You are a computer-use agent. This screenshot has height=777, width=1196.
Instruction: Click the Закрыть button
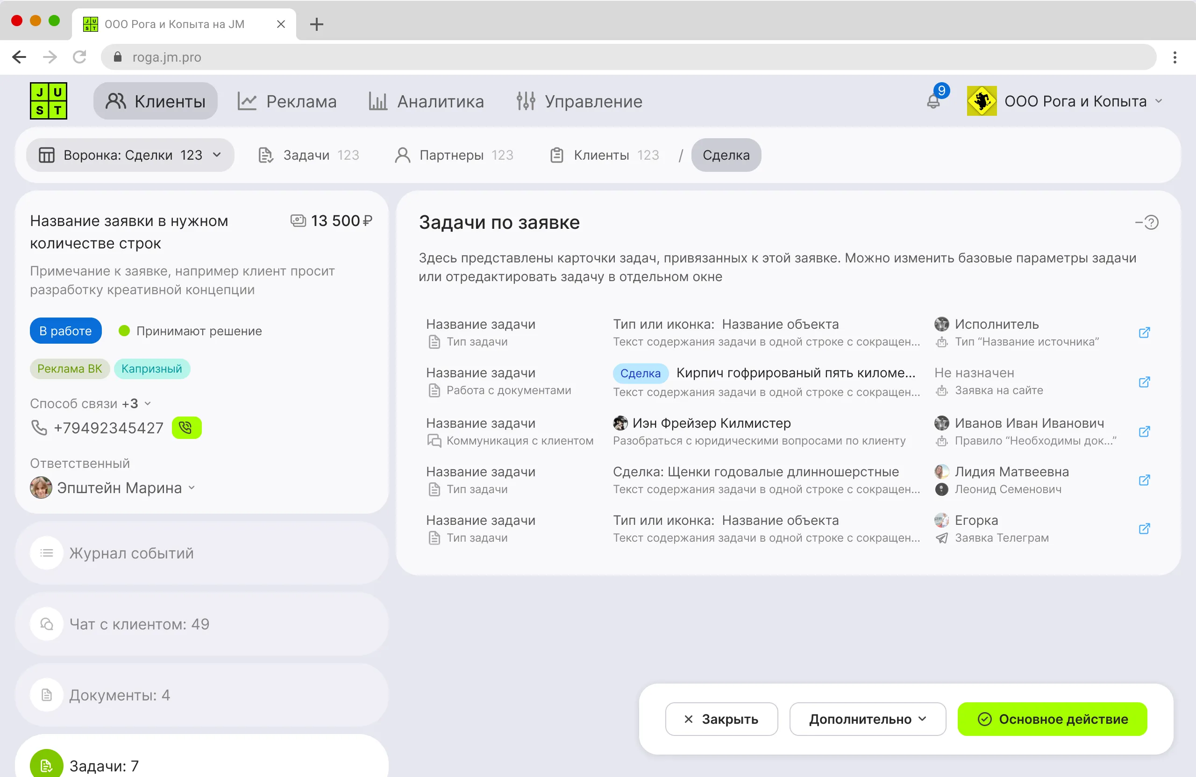(x=721, y=719)
